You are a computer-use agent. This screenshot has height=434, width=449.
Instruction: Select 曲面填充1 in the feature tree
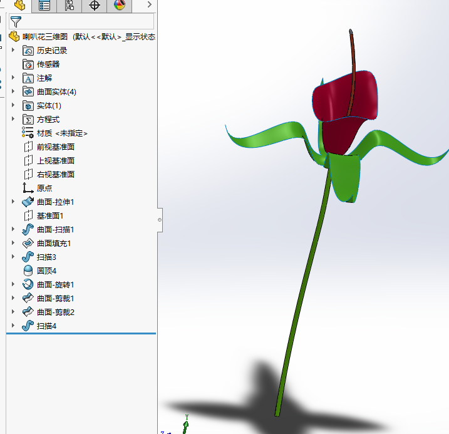click(x=53, y=243)
